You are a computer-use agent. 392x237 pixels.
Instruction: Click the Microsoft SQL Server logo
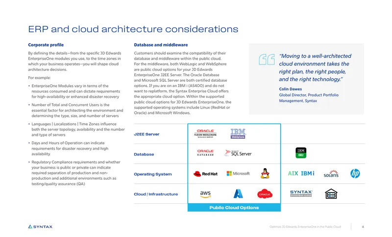pos(238,153)
